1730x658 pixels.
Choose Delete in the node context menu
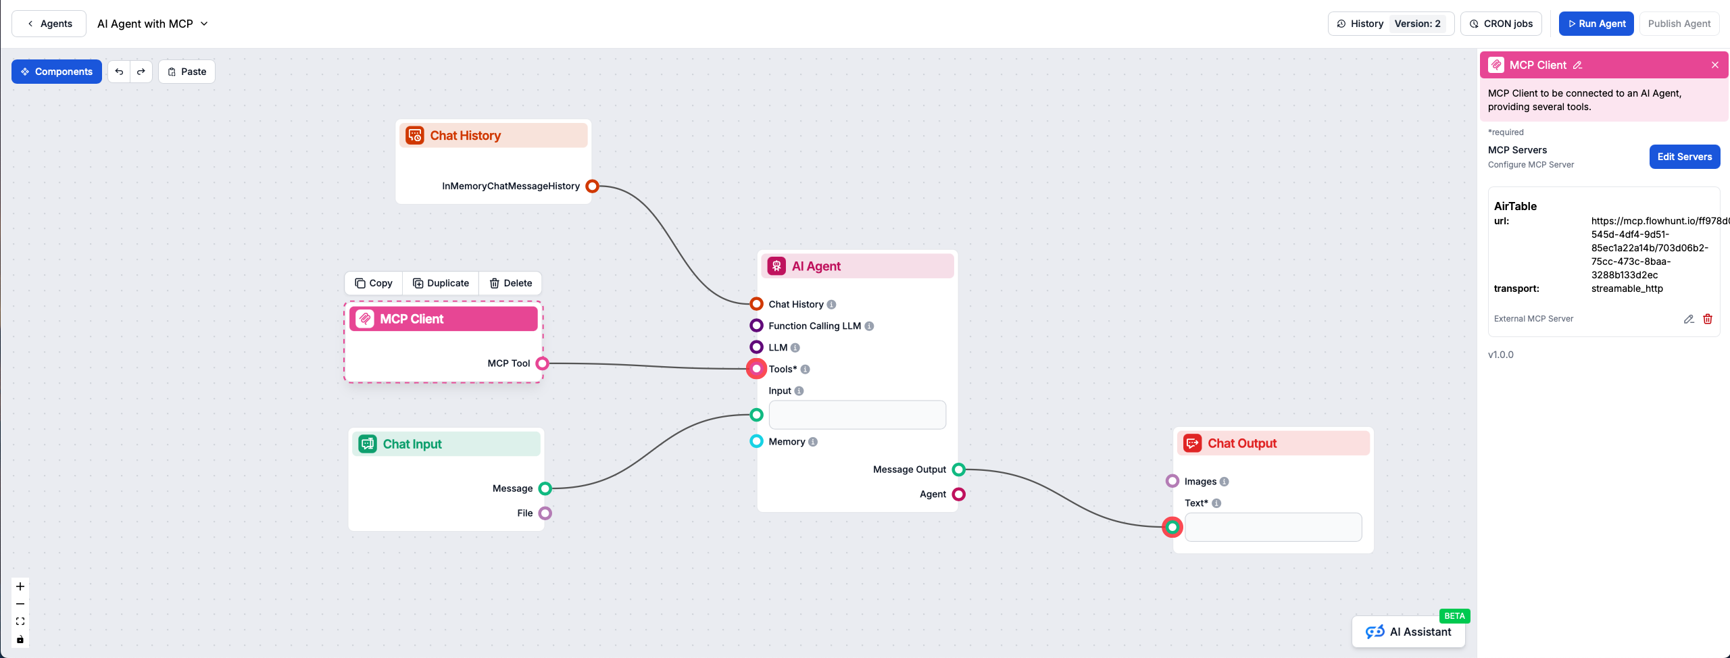[x=510, y=283]
